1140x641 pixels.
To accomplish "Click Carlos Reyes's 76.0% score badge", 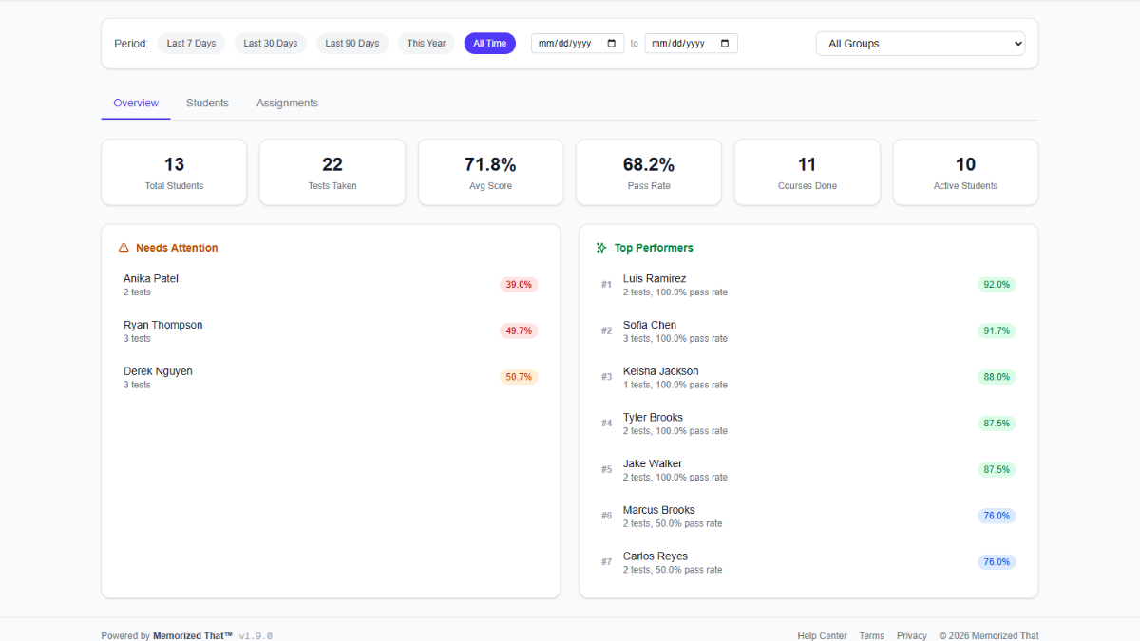I will (x=997, y=562).
